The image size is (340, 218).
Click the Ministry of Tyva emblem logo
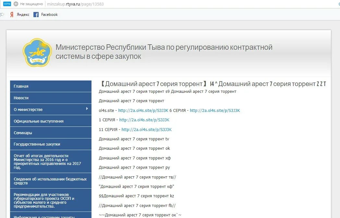(x=38, y=52)
